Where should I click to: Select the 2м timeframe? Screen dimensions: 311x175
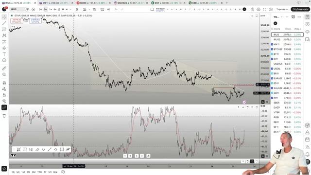pyautogui.click(x=41, y=9)
